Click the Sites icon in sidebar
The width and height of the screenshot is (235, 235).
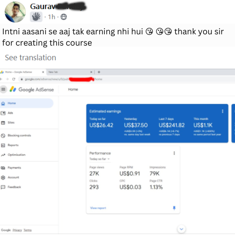(x=3, y=123)
